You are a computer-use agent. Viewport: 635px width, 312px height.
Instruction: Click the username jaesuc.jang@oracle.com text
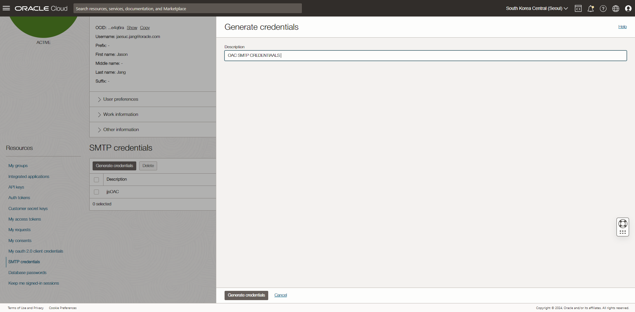pyautogui.click(x=138, y=37)
